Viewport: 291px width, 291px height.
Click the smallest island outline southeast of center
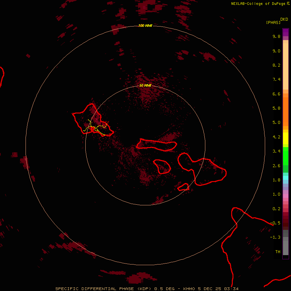(183, 187)
